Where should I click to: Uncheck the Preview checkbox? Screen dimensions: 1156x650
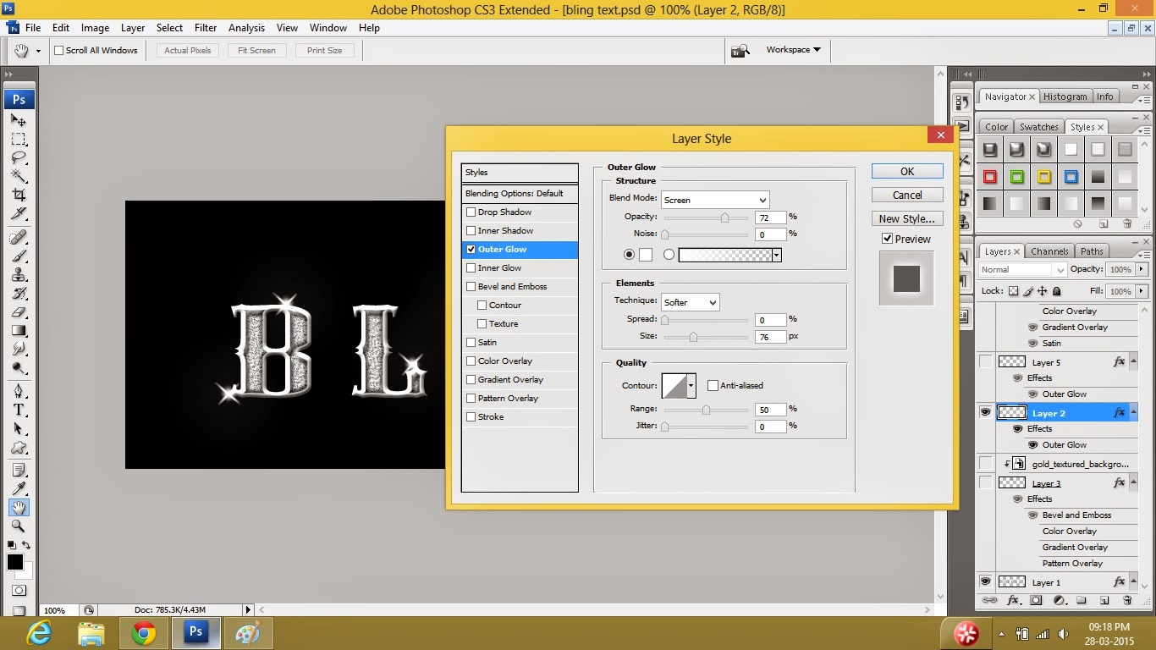click(x=887, y=239)
